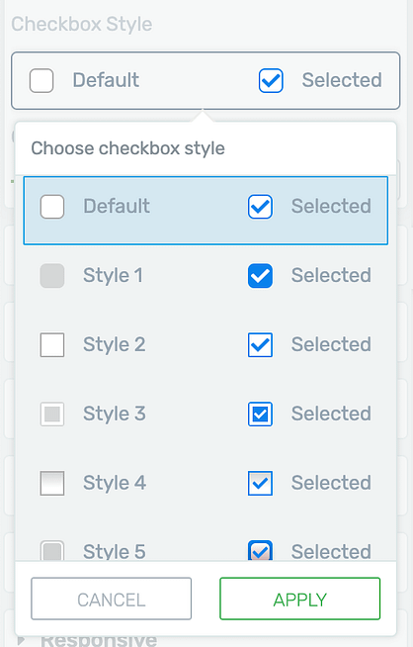
Task: Pick the Style 5 label
Action: (x=115, y=552)
